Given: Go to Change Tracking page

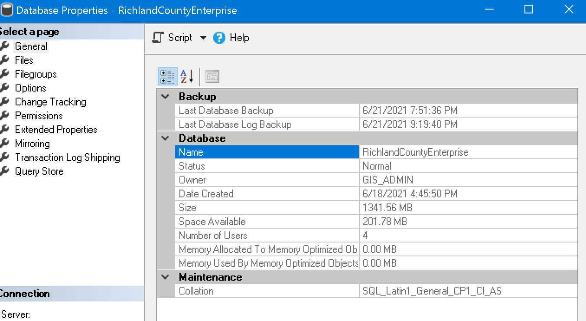Looking at the screenshot, I should (50, 102).
